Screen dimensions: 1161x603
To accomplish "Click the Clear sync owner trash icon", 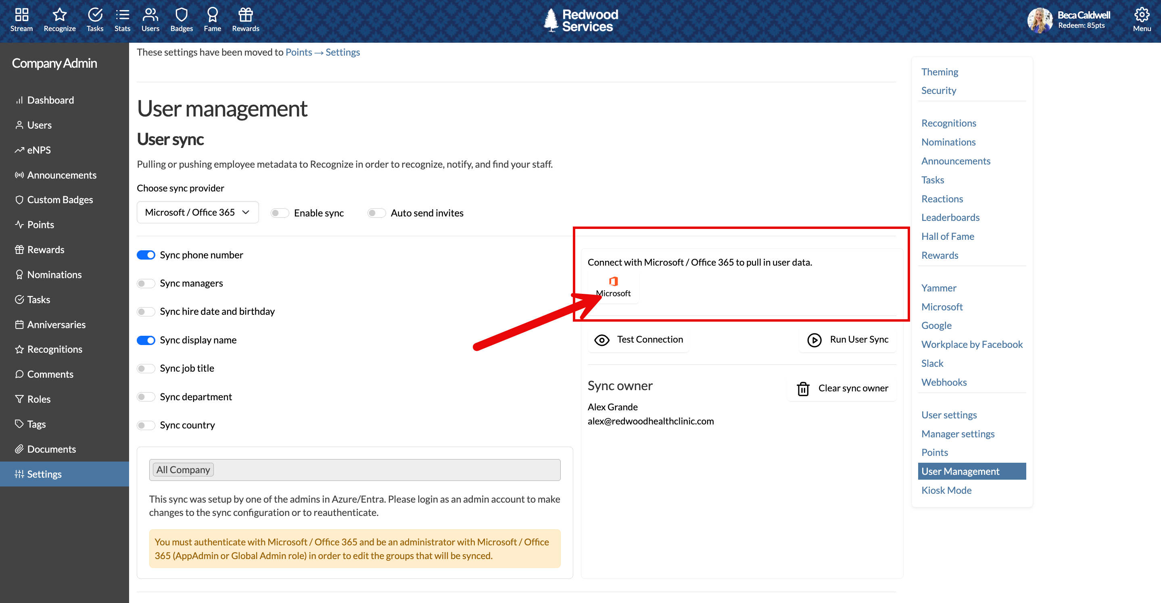I will pyautogui.click(x=803, y=389).
